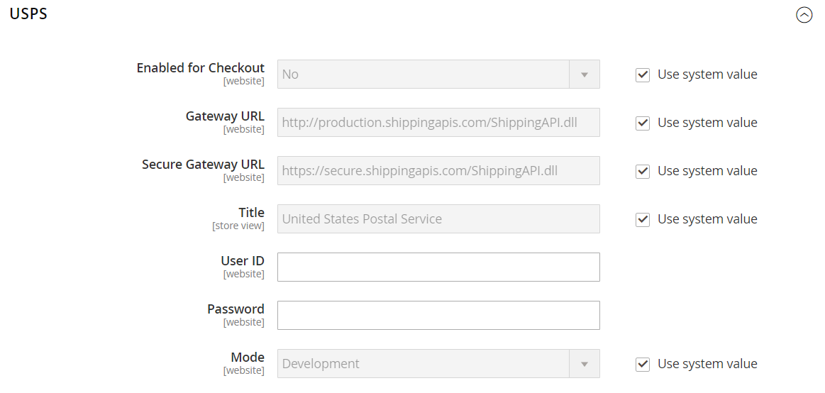Focus the User ID input field
825x393 pixels.
pyautogui.click(x=438, y=267)
